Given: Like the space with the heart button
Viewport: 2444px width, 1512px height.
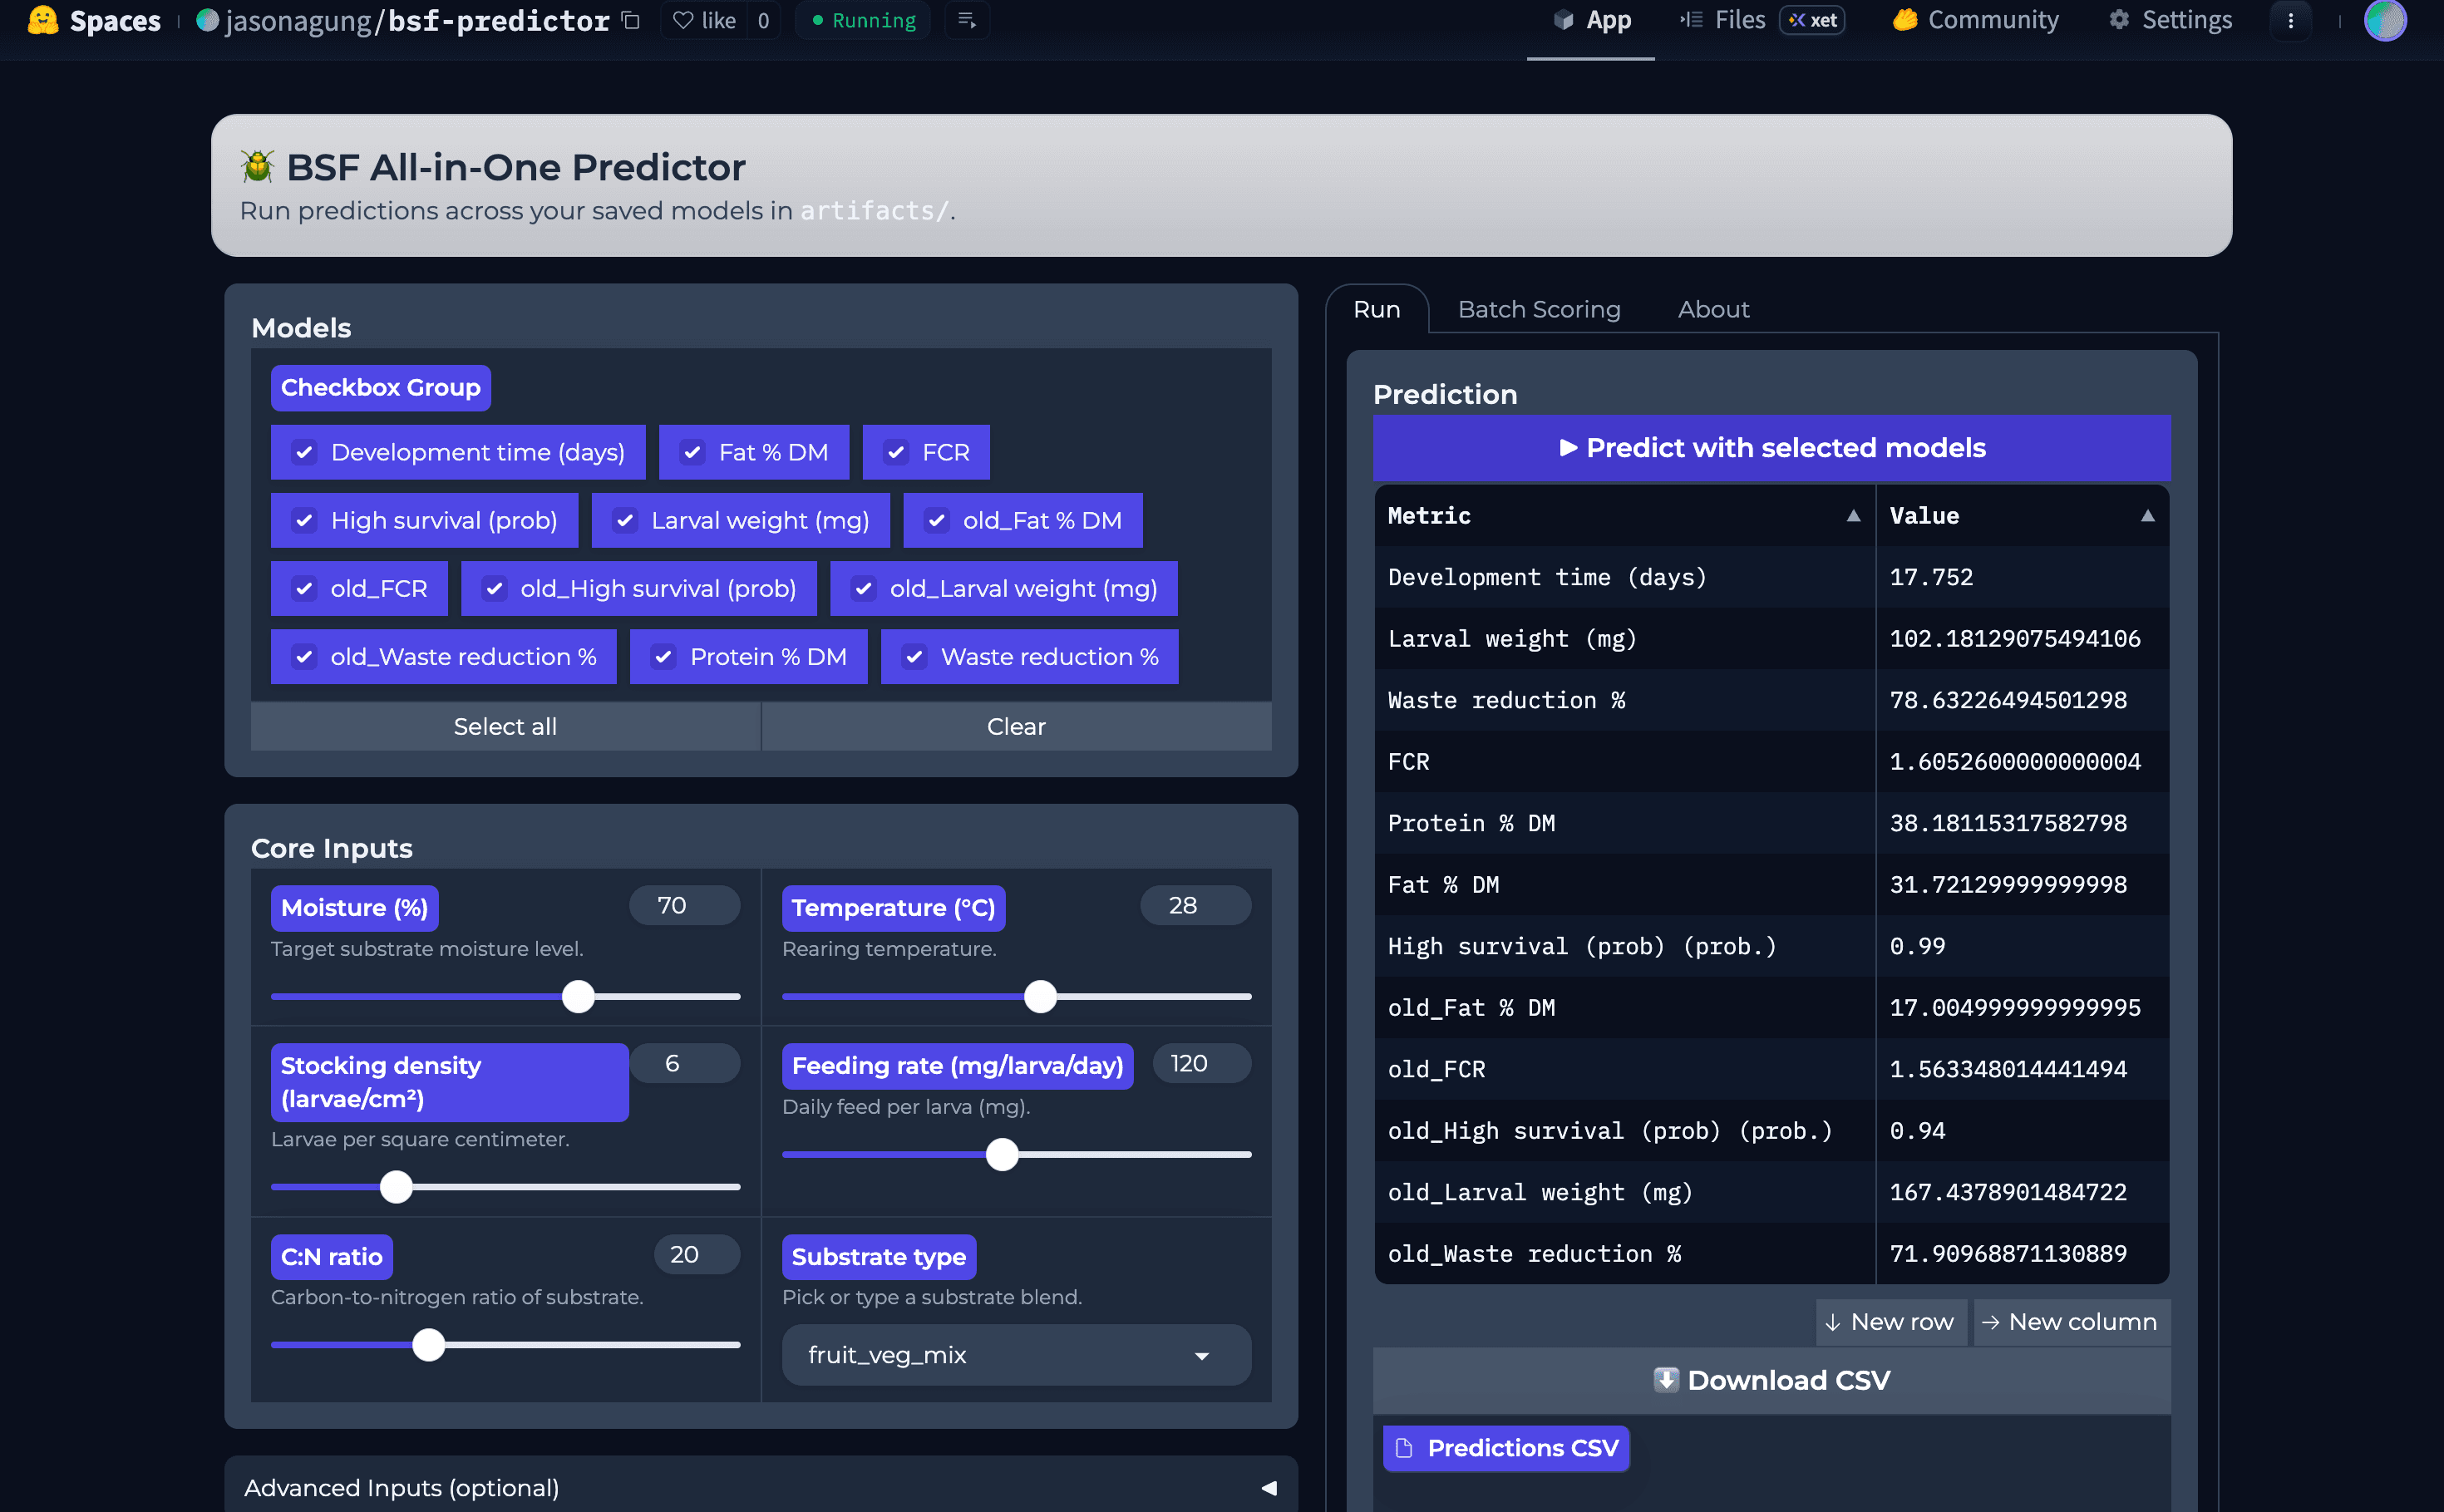Looking at the screenshot, I should 705,20.
